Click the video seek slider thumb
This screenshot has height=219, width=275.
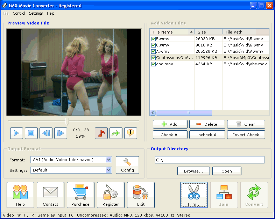(67, 121)
